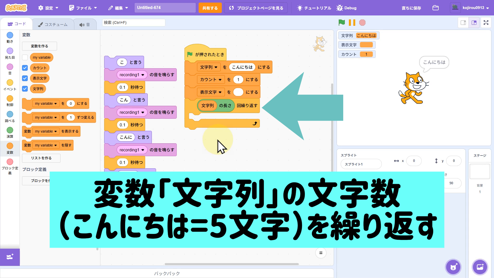The image size is (494, 278).
Task: Click the choose a backdrop button
Action: click(x=480, y=267)
